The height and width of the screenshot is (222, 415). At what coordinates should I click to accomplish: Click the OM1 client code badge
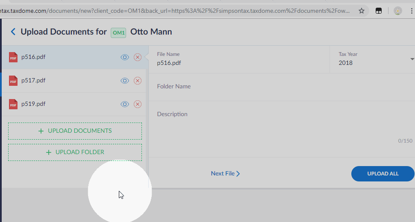pyautogui.click(x=118, y=33)
